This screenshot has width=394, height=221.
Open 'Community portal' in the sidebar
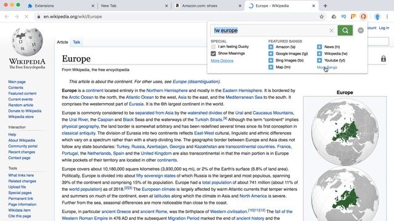(23, 146)
